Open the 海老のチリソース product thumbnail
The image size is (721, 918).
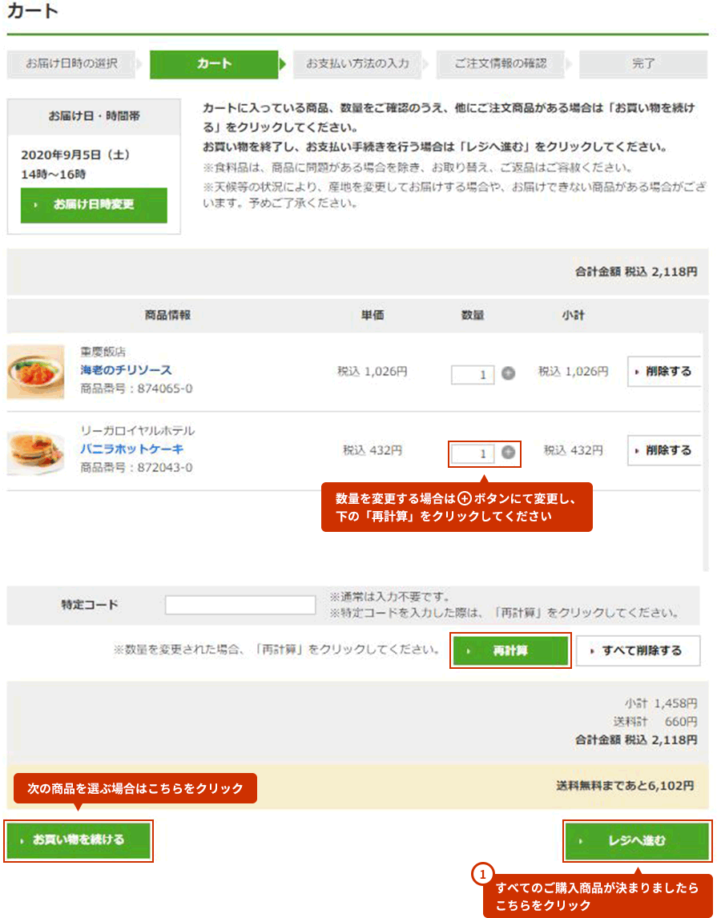pyautogui.click(x=36, y=372)
